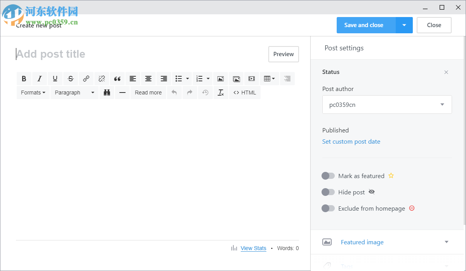This screenshot has width=466, height=271.
Task: Insert a link using the chain icon
Action: point(86,79)
